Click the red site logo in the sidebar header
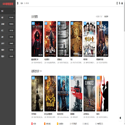This screenshot has width=125, height=125. click(8, 4)
